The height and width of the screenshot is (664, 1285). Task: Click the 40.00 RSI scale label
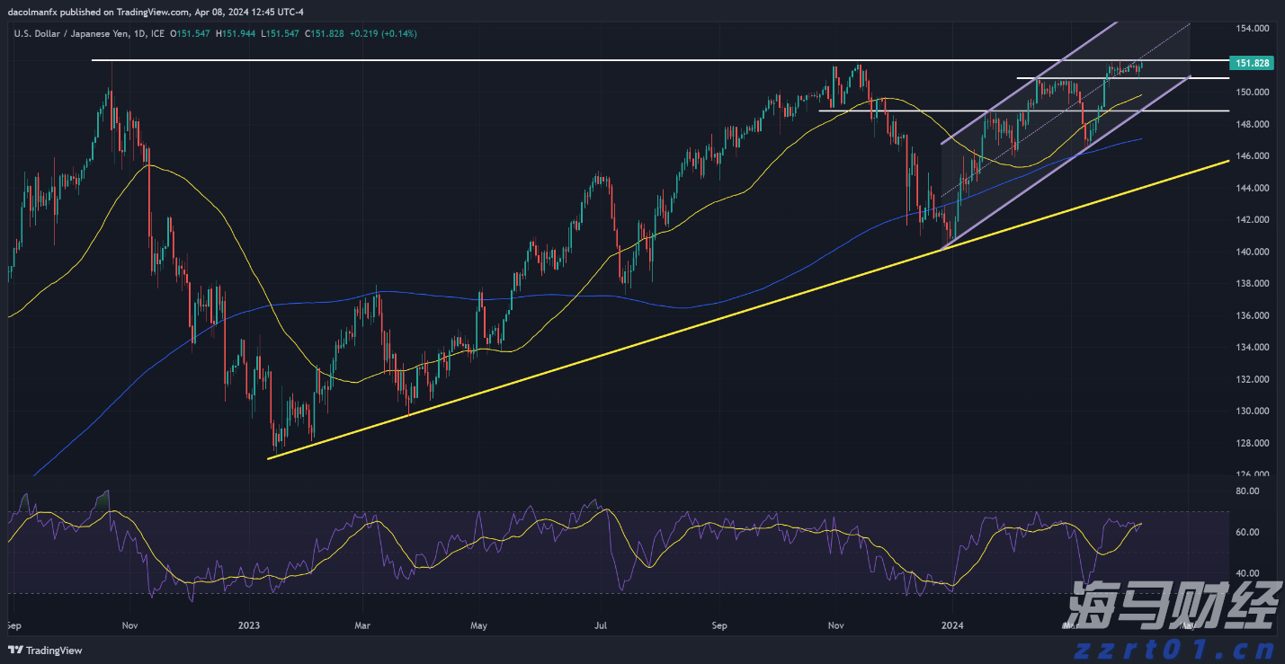click(x=1247, y=573)
